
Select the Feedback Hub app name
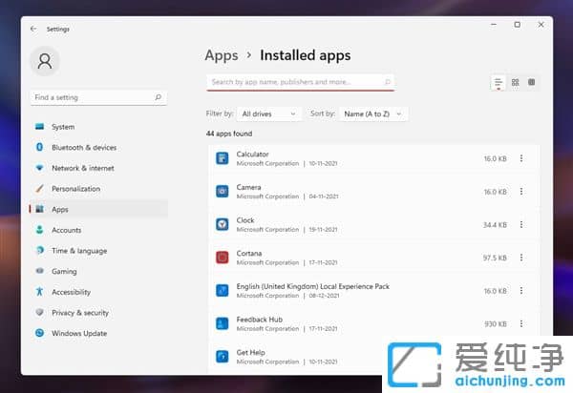[260, 320]
